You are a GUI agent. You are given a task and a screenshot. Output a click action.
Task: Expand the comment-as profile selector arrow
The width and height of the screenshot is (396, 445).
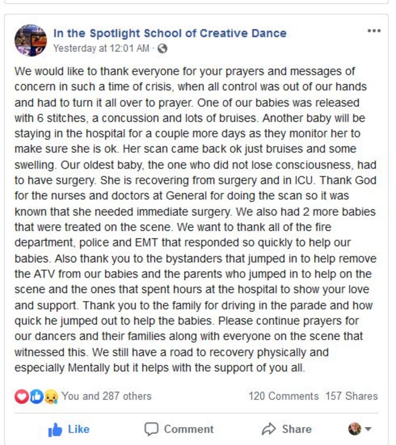(x=368, y=429)
